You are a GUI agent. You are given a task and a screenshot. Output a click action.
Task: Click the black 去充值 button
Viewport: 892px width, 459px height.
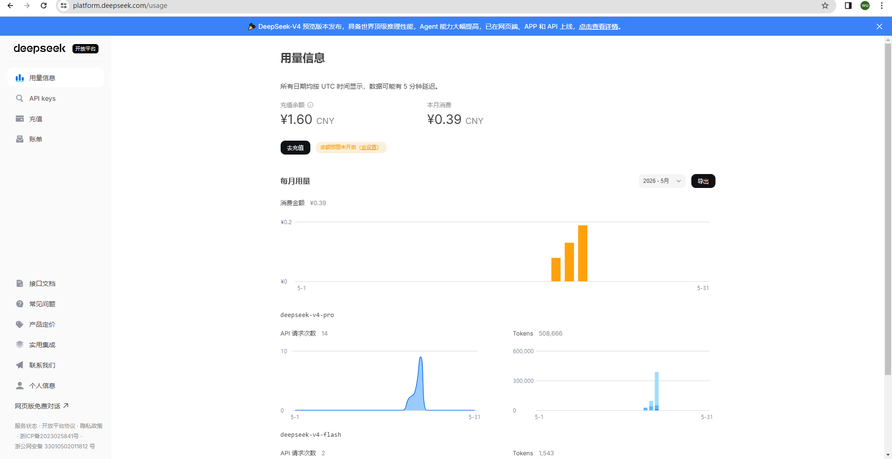[x=295, y=148]
